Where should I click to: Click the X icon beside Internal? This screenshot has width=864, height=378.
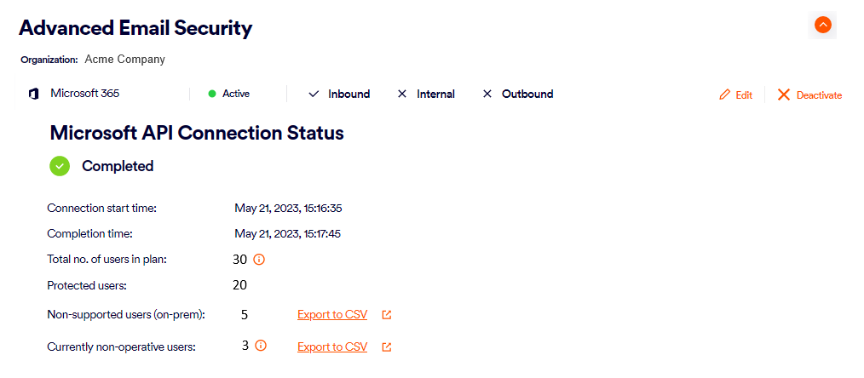coord(402,94)
